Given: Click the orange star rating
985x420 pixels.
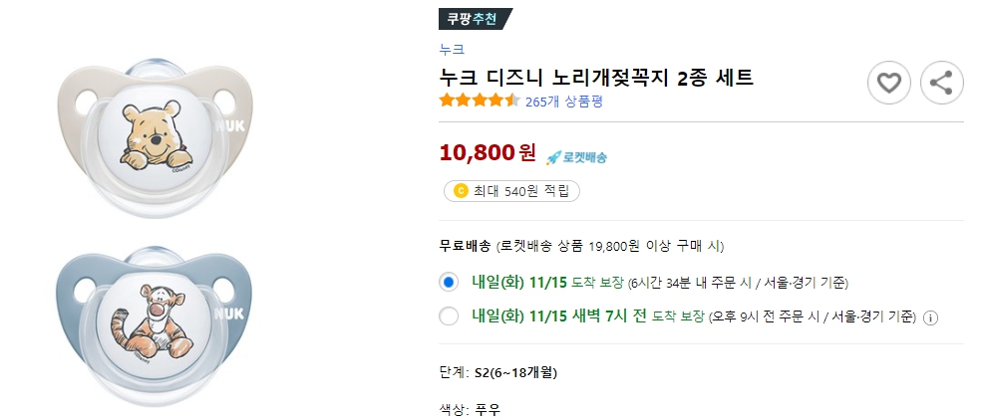Looking at the screenshot, I should coord(480,101).
